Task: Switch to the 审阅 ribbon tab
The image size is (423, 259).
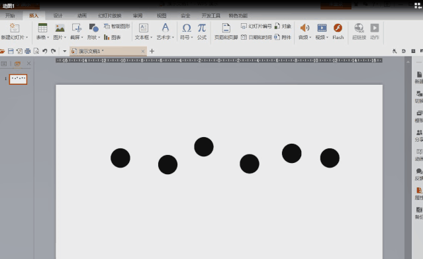Action: click(x=138, y=16)
